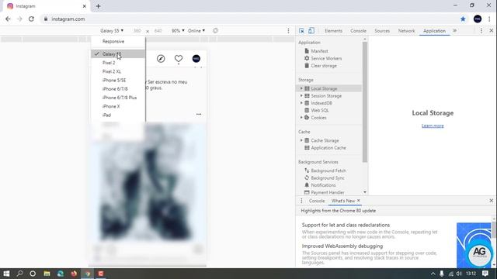Open the Instagram profile avatar icon
Image resolution: width=497 pixels, height=279 pixels.
pos(196,59)
